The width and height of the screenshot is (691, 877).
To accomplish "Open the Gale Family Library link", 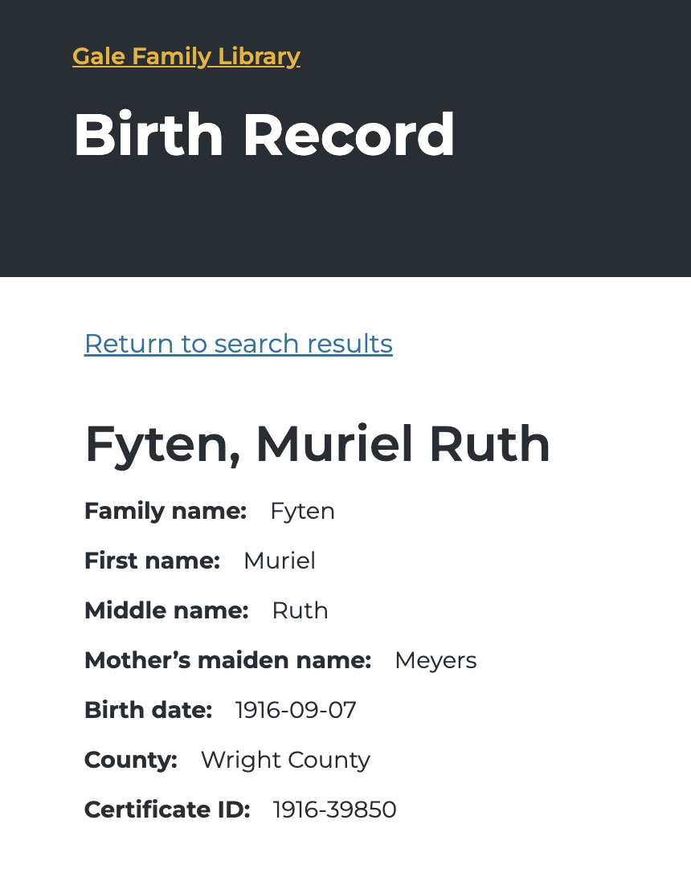I will click(186, 56).
